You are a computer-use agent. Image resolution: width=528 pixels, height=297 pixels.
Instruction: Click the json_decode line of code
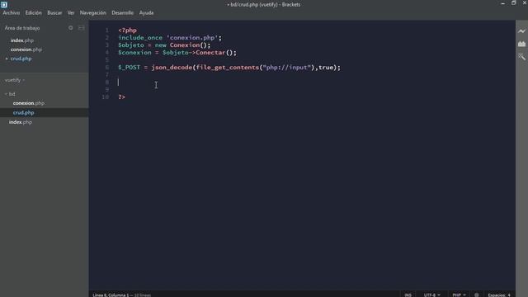tap(229, 68)
